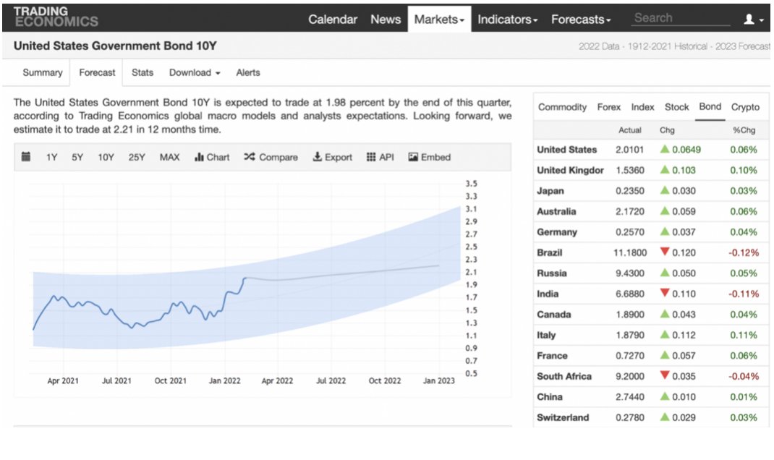Image resolution: width=774 pixels, height=460 pixels.
Task: Expand the Forecasts dropdown menu
Action: point(581,20)
